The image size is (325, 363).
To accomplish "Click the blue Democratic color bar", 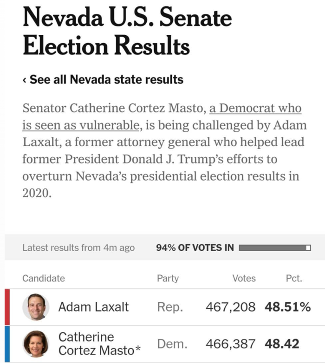I will (x=7, y=344).
